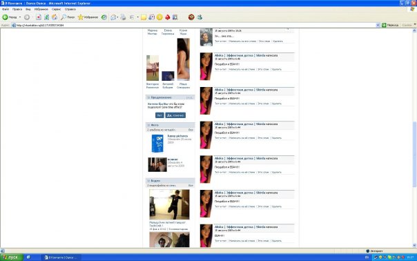The image size is (417, 261).
Task: Click the Удалить link on the short "ЕВАН!!!" post
Action: pyautogui.click(x=277, y=241)
